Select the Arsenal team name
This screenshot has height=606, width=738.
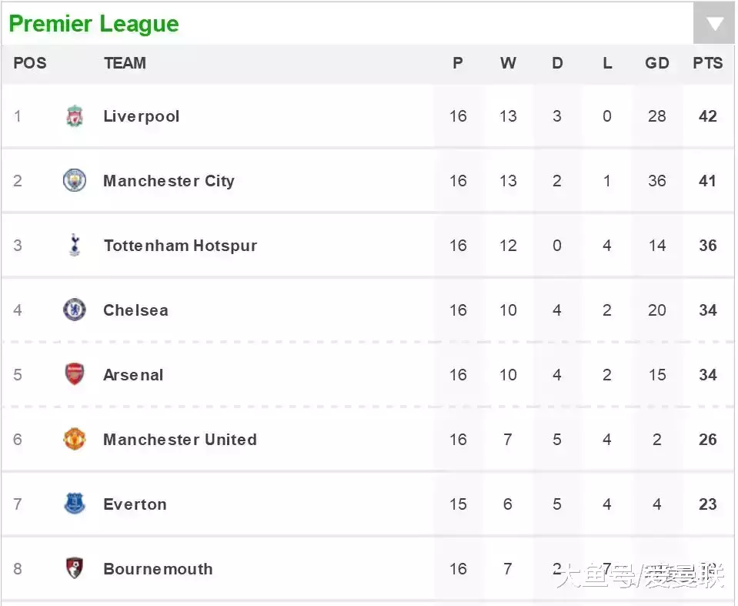(133, 375)
